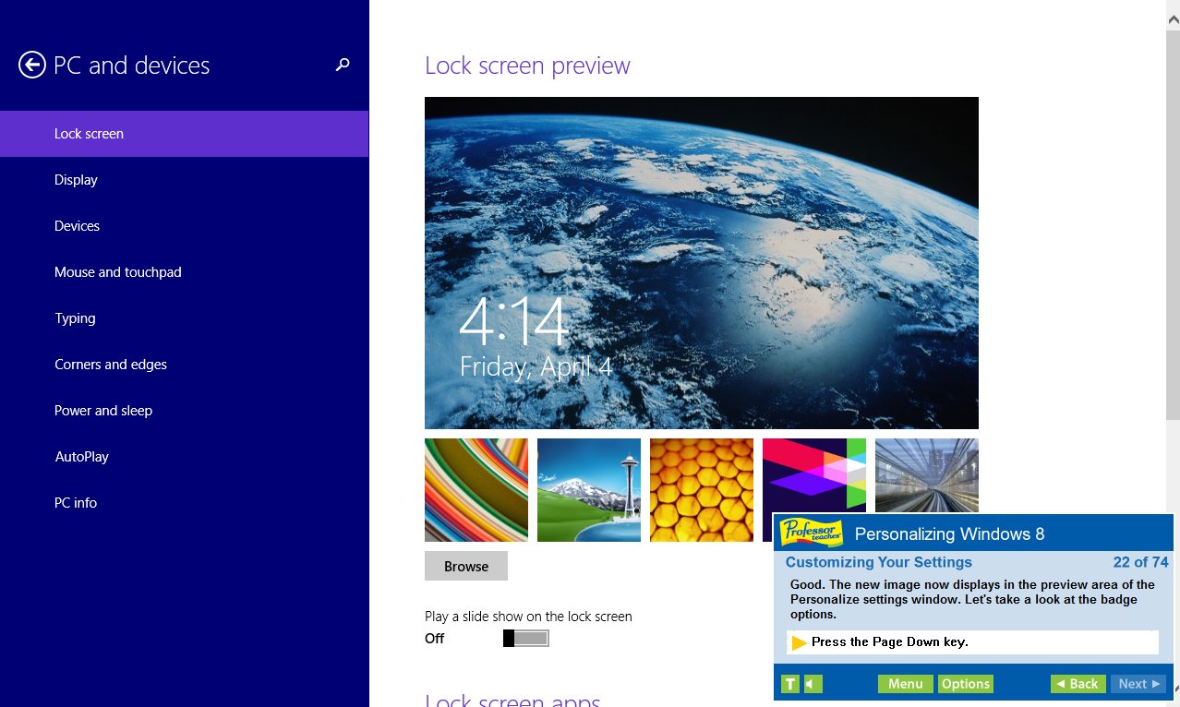Open the tutorial Menu
The image size is (1180, 707).
click(x=905, y=683)
